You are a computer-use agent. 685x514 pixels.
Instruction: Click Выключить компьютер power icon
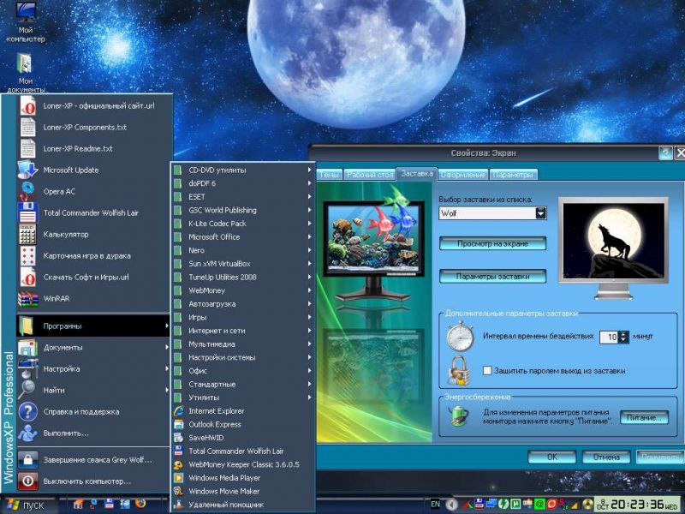coord(27,481)
